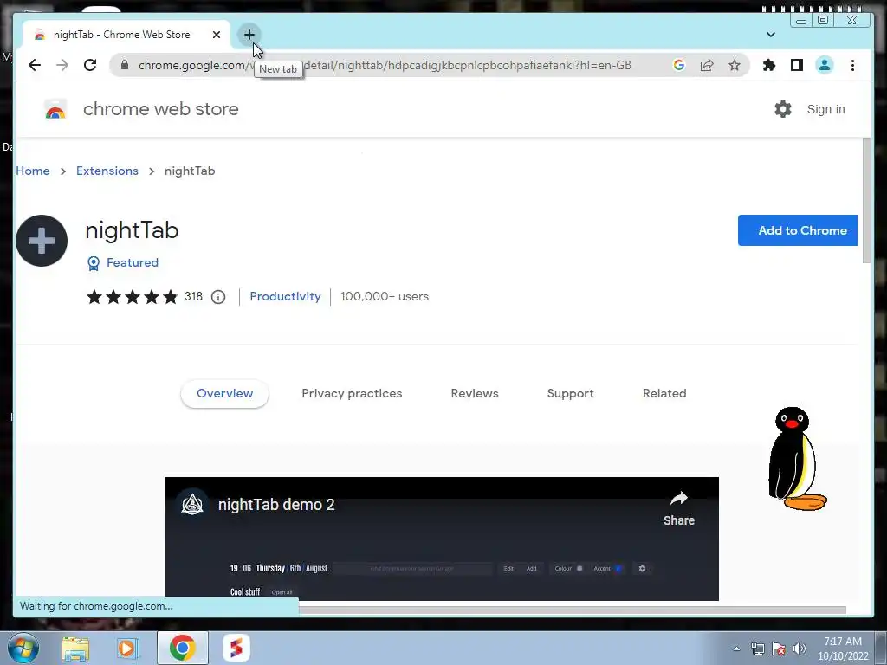
Task: Click the Google icon in address bar
Action: [679, 65]
